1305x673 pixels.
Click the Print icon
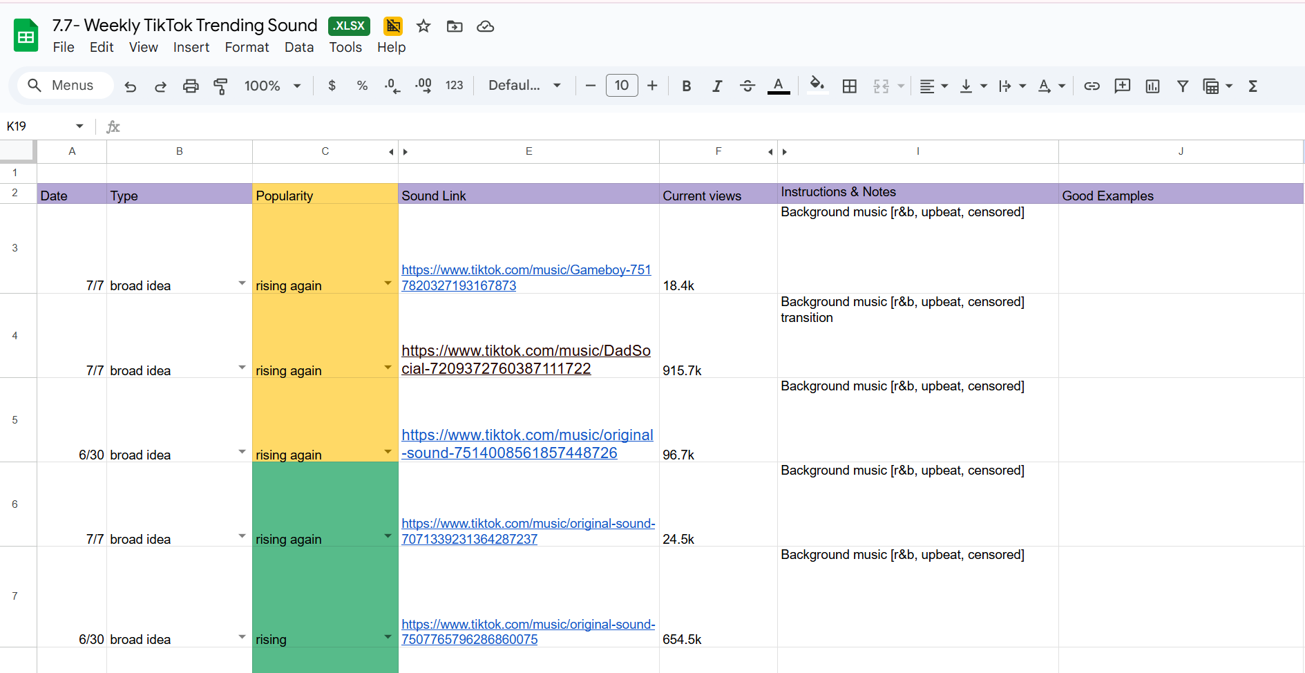pos(191,86)
